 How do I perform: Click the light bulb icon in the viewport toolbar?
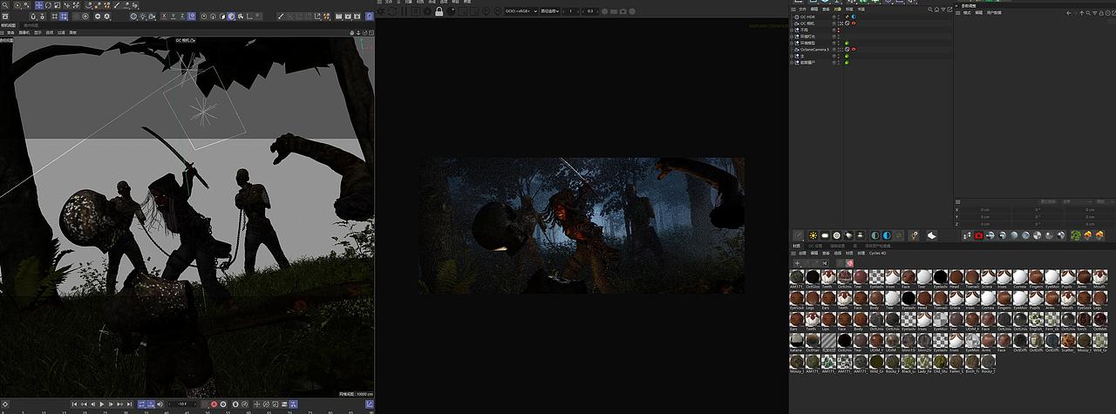point(143,17)
